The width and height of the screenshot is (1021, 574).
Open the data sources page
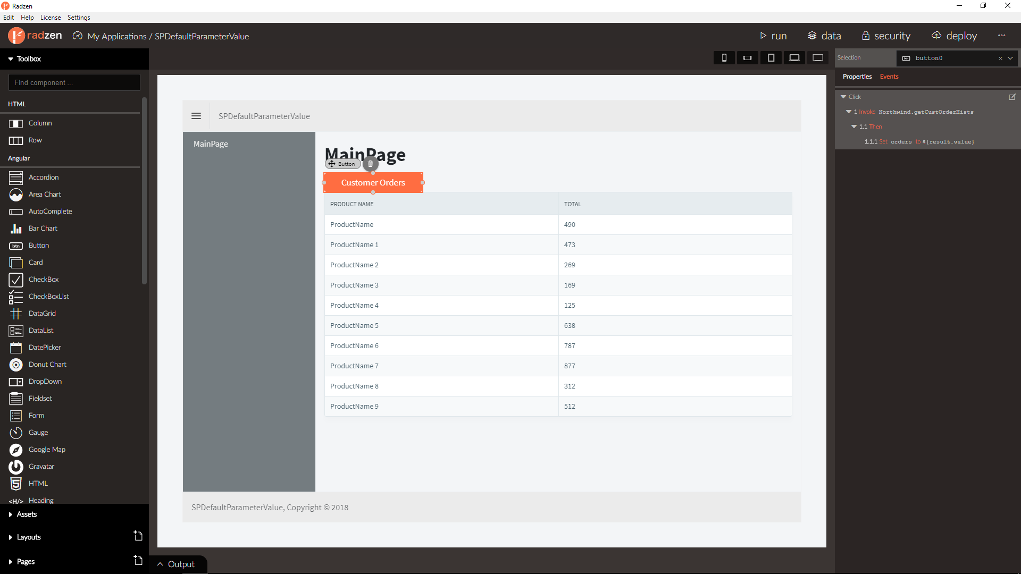coord(824,36)
